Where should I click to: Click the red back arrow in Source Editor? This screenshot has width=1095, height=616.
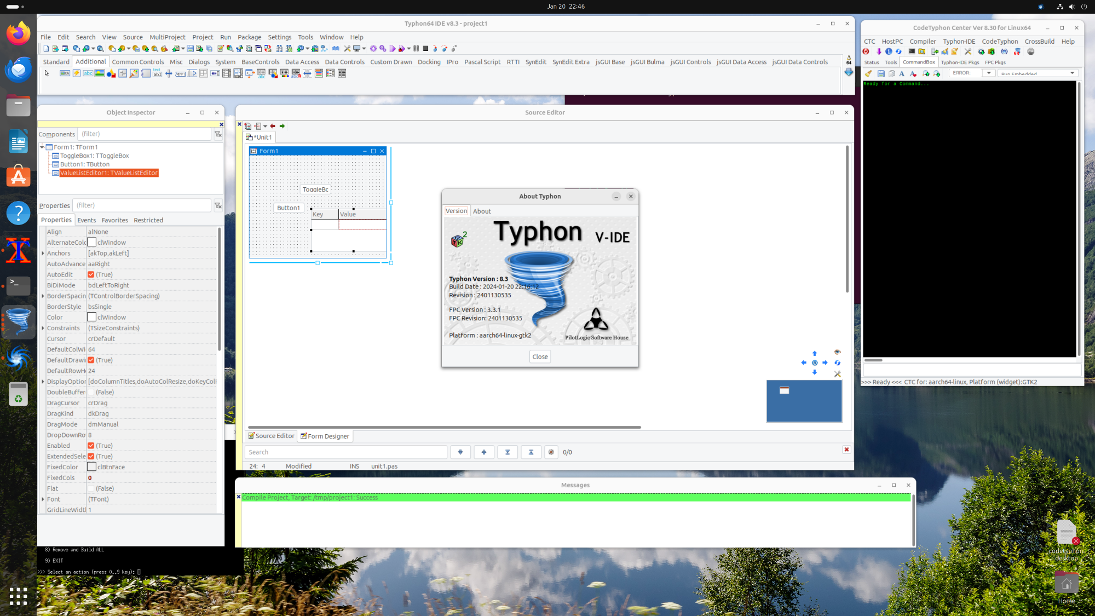click(x=273, y=126)
